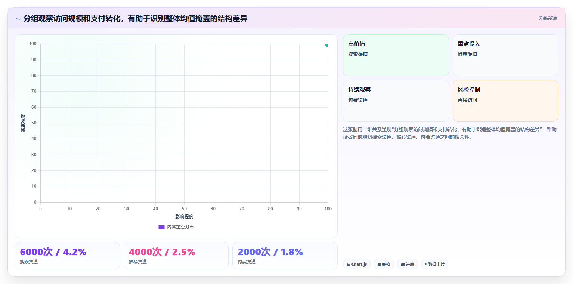Screen dimensions: 573x284
Task: Click the green scatter data point
Action: point(326,45)
